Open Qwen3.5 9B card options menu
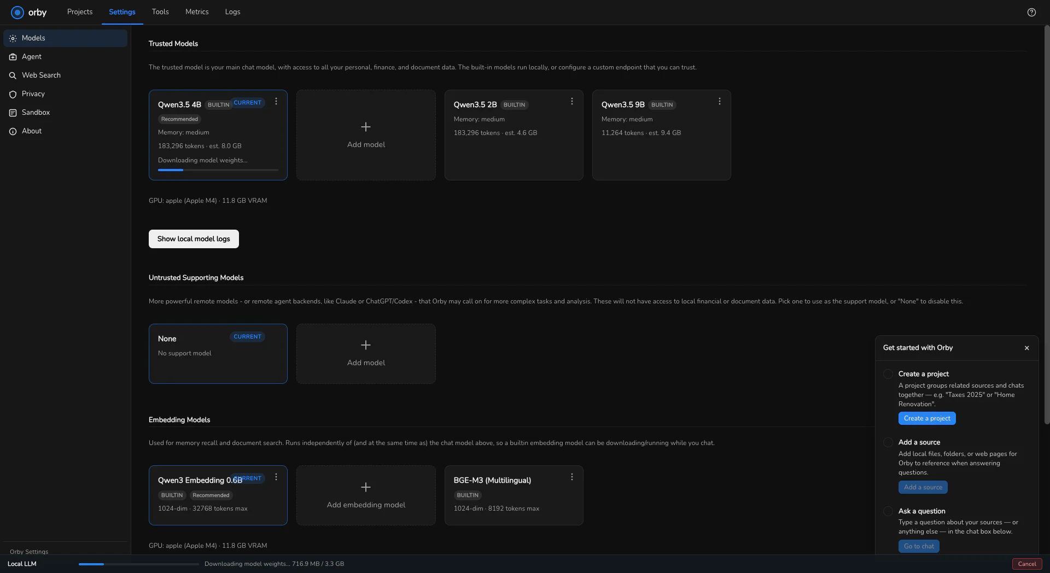This screenshot has width=1050, height=573. [x=720, y=101]
